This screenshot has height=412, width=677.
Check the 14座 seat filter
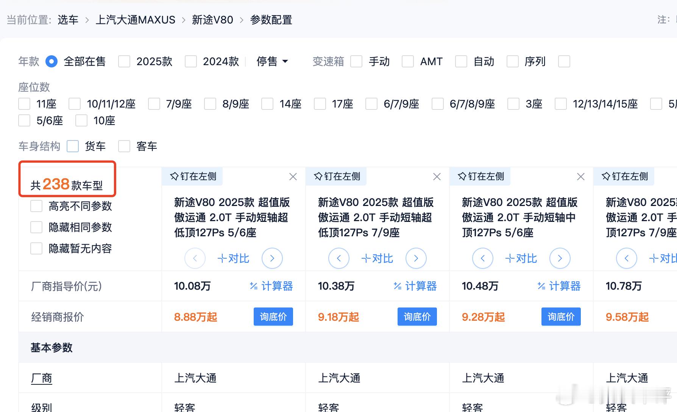click(x=267, y=104)
